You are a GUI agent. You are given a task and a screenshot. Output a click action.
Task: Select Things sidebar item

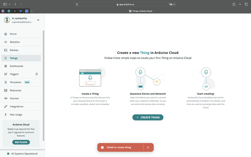coord(21,58)
